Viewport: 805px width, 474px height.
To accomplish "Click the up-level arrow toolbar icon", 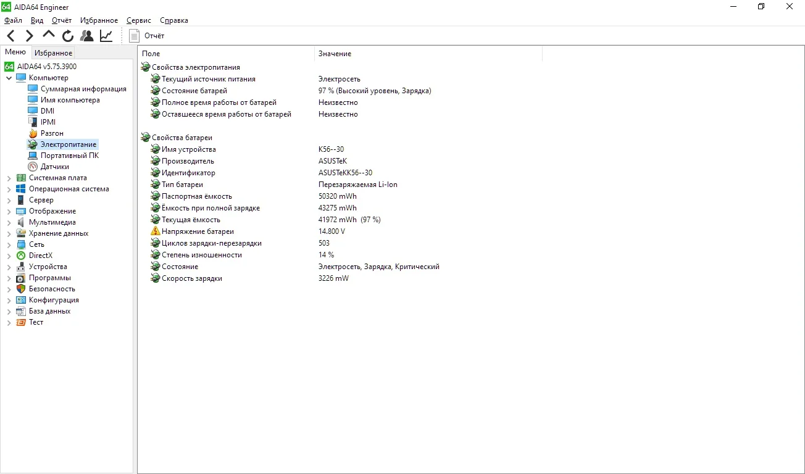I will (x=49, y=35).
